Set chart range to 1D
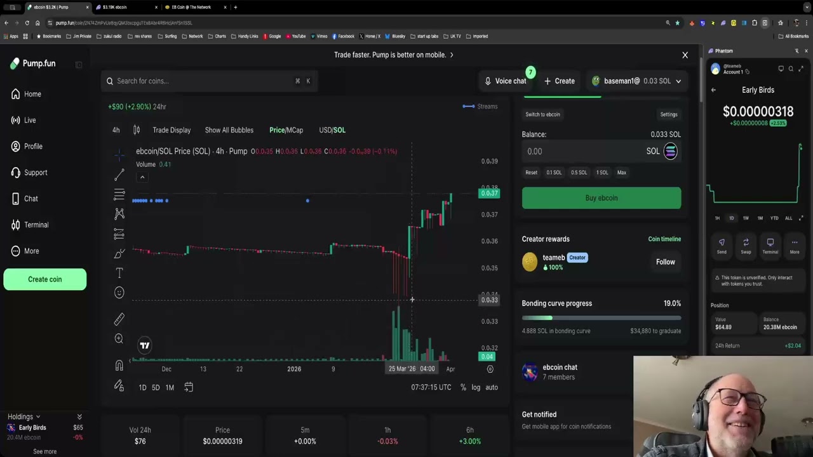813x457 pixels. (x=142, y=387)
